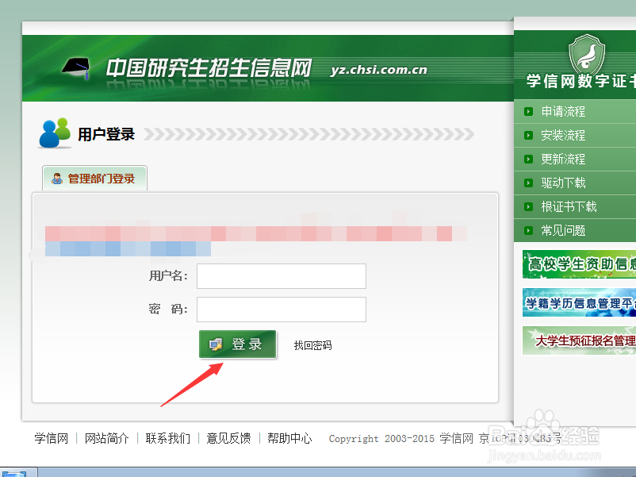636x477 pixels.
Task: Open 更新流程 in the sidebar menu
Action: pos(563,159)
